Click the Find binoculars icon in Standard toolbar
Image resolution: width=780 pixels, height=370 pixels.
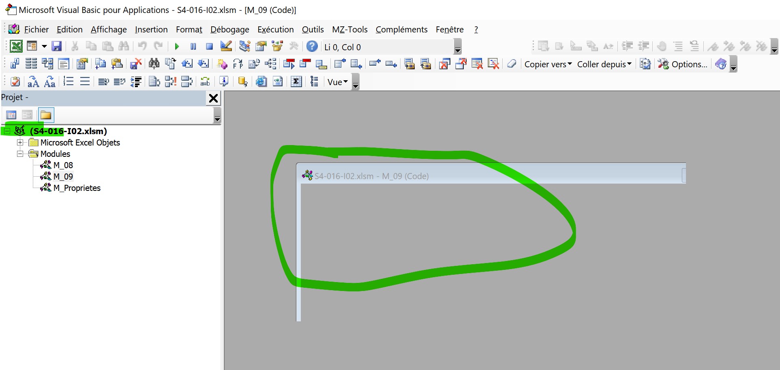[124, 46]
